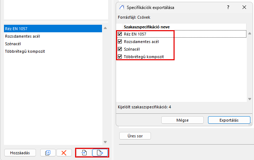Viewport: 254px width, 160px height.
Task: Click the duplicate specification icon button
Action: (x=48, y=152)
